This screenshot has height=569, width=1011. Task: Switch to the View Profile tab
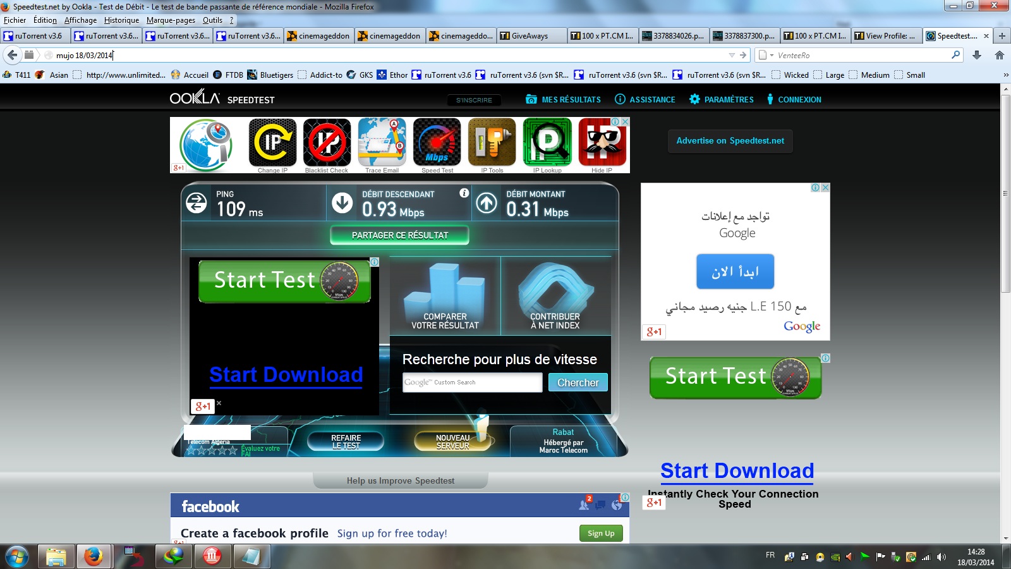pos(886,36)
